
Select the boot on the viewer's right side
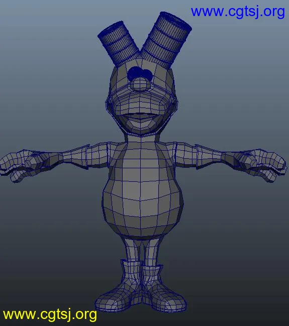pyautogui.click(x=161, y=290)
